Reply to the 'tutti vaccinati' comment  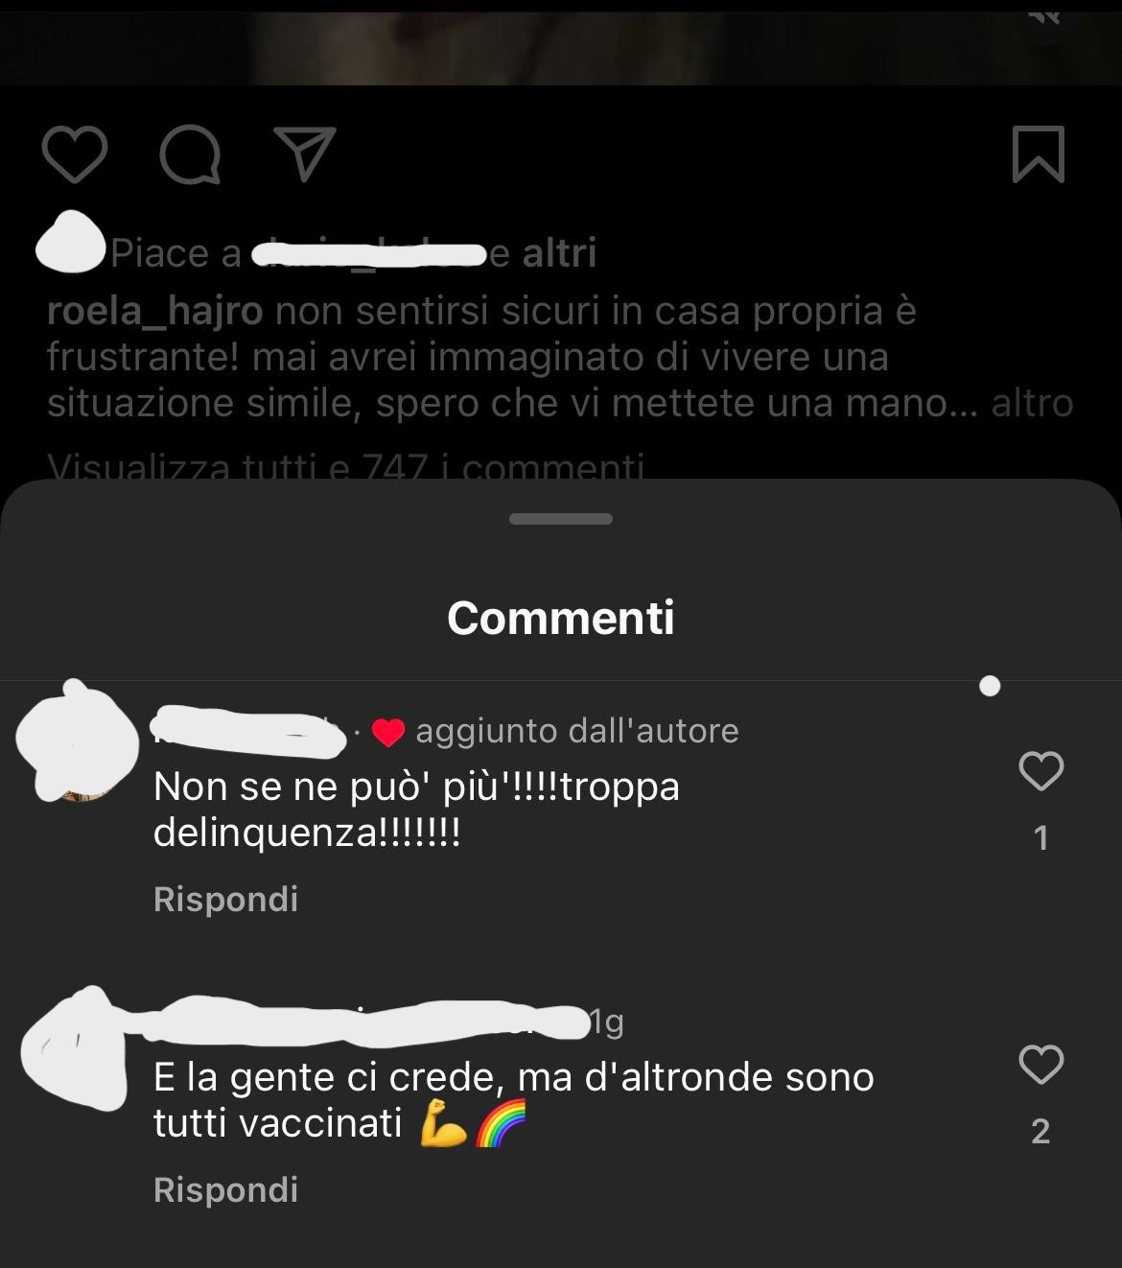pyautogui.click(x=225, y=1190)
